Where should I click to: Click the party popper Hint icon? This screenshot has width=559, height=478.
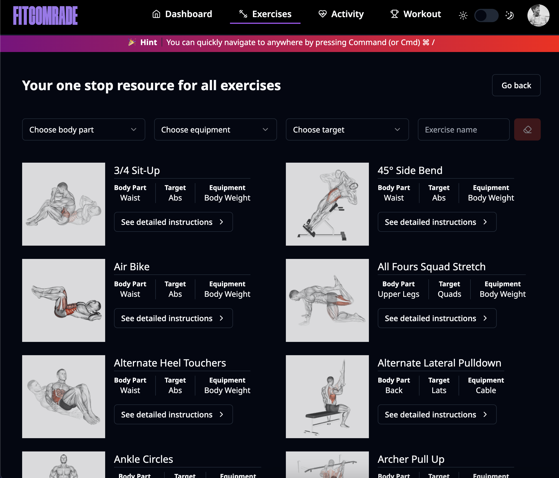coord(132,42)
